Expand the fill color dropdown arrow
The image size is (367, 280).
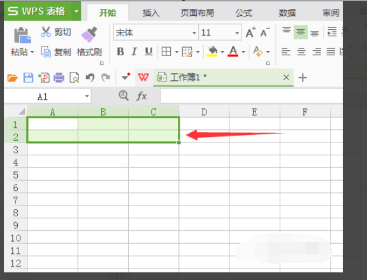222,52
